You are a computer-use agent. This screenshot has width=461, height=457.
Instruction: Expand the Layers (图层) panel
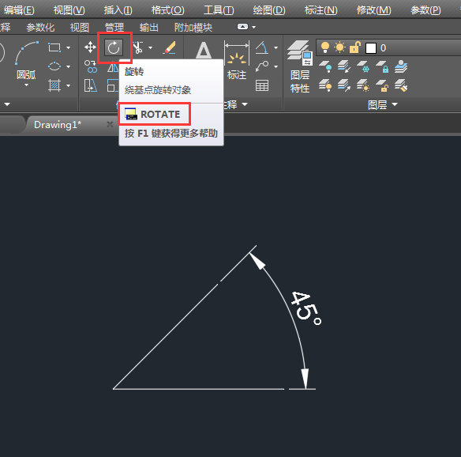(383, 104)
